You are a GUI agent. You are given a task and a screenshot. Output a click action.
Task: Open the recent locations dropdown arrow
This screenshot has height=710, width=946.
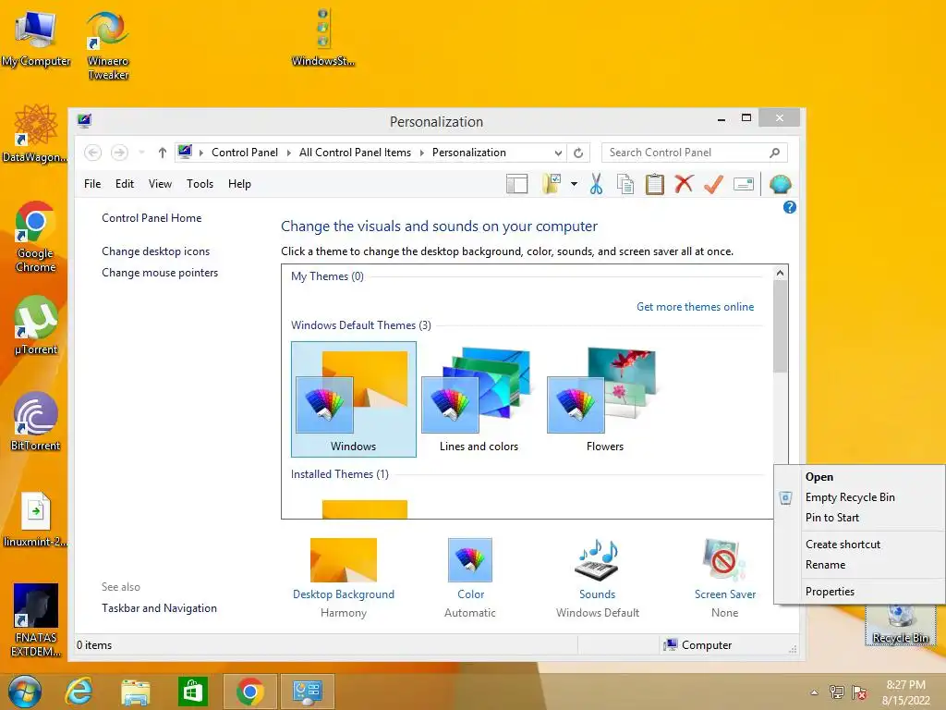[x=141, y=153]
